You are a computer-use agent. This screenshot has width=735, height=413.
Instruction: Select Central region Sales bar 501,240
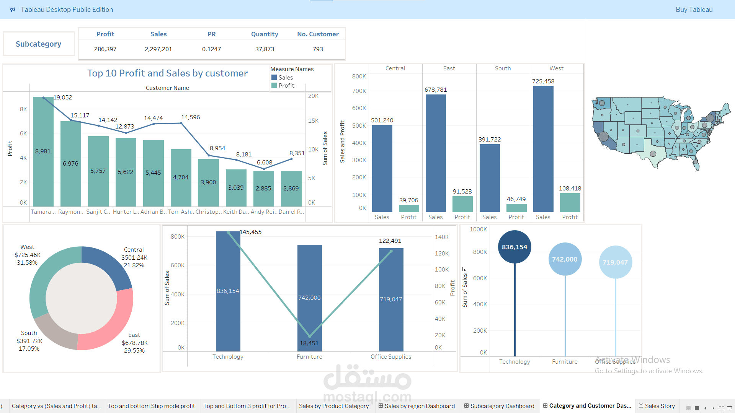(x=382, y=168)
